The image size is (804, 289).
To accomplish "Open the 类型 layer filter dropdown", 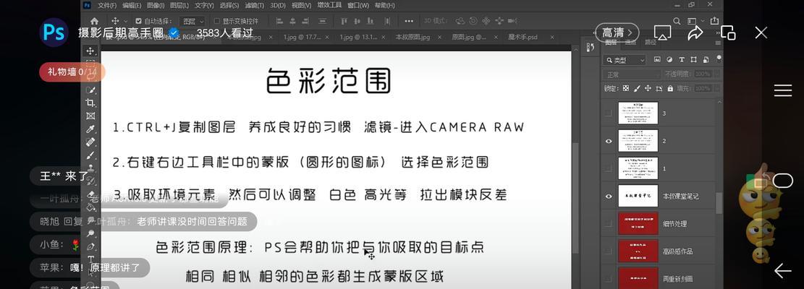I will [625, 60].
